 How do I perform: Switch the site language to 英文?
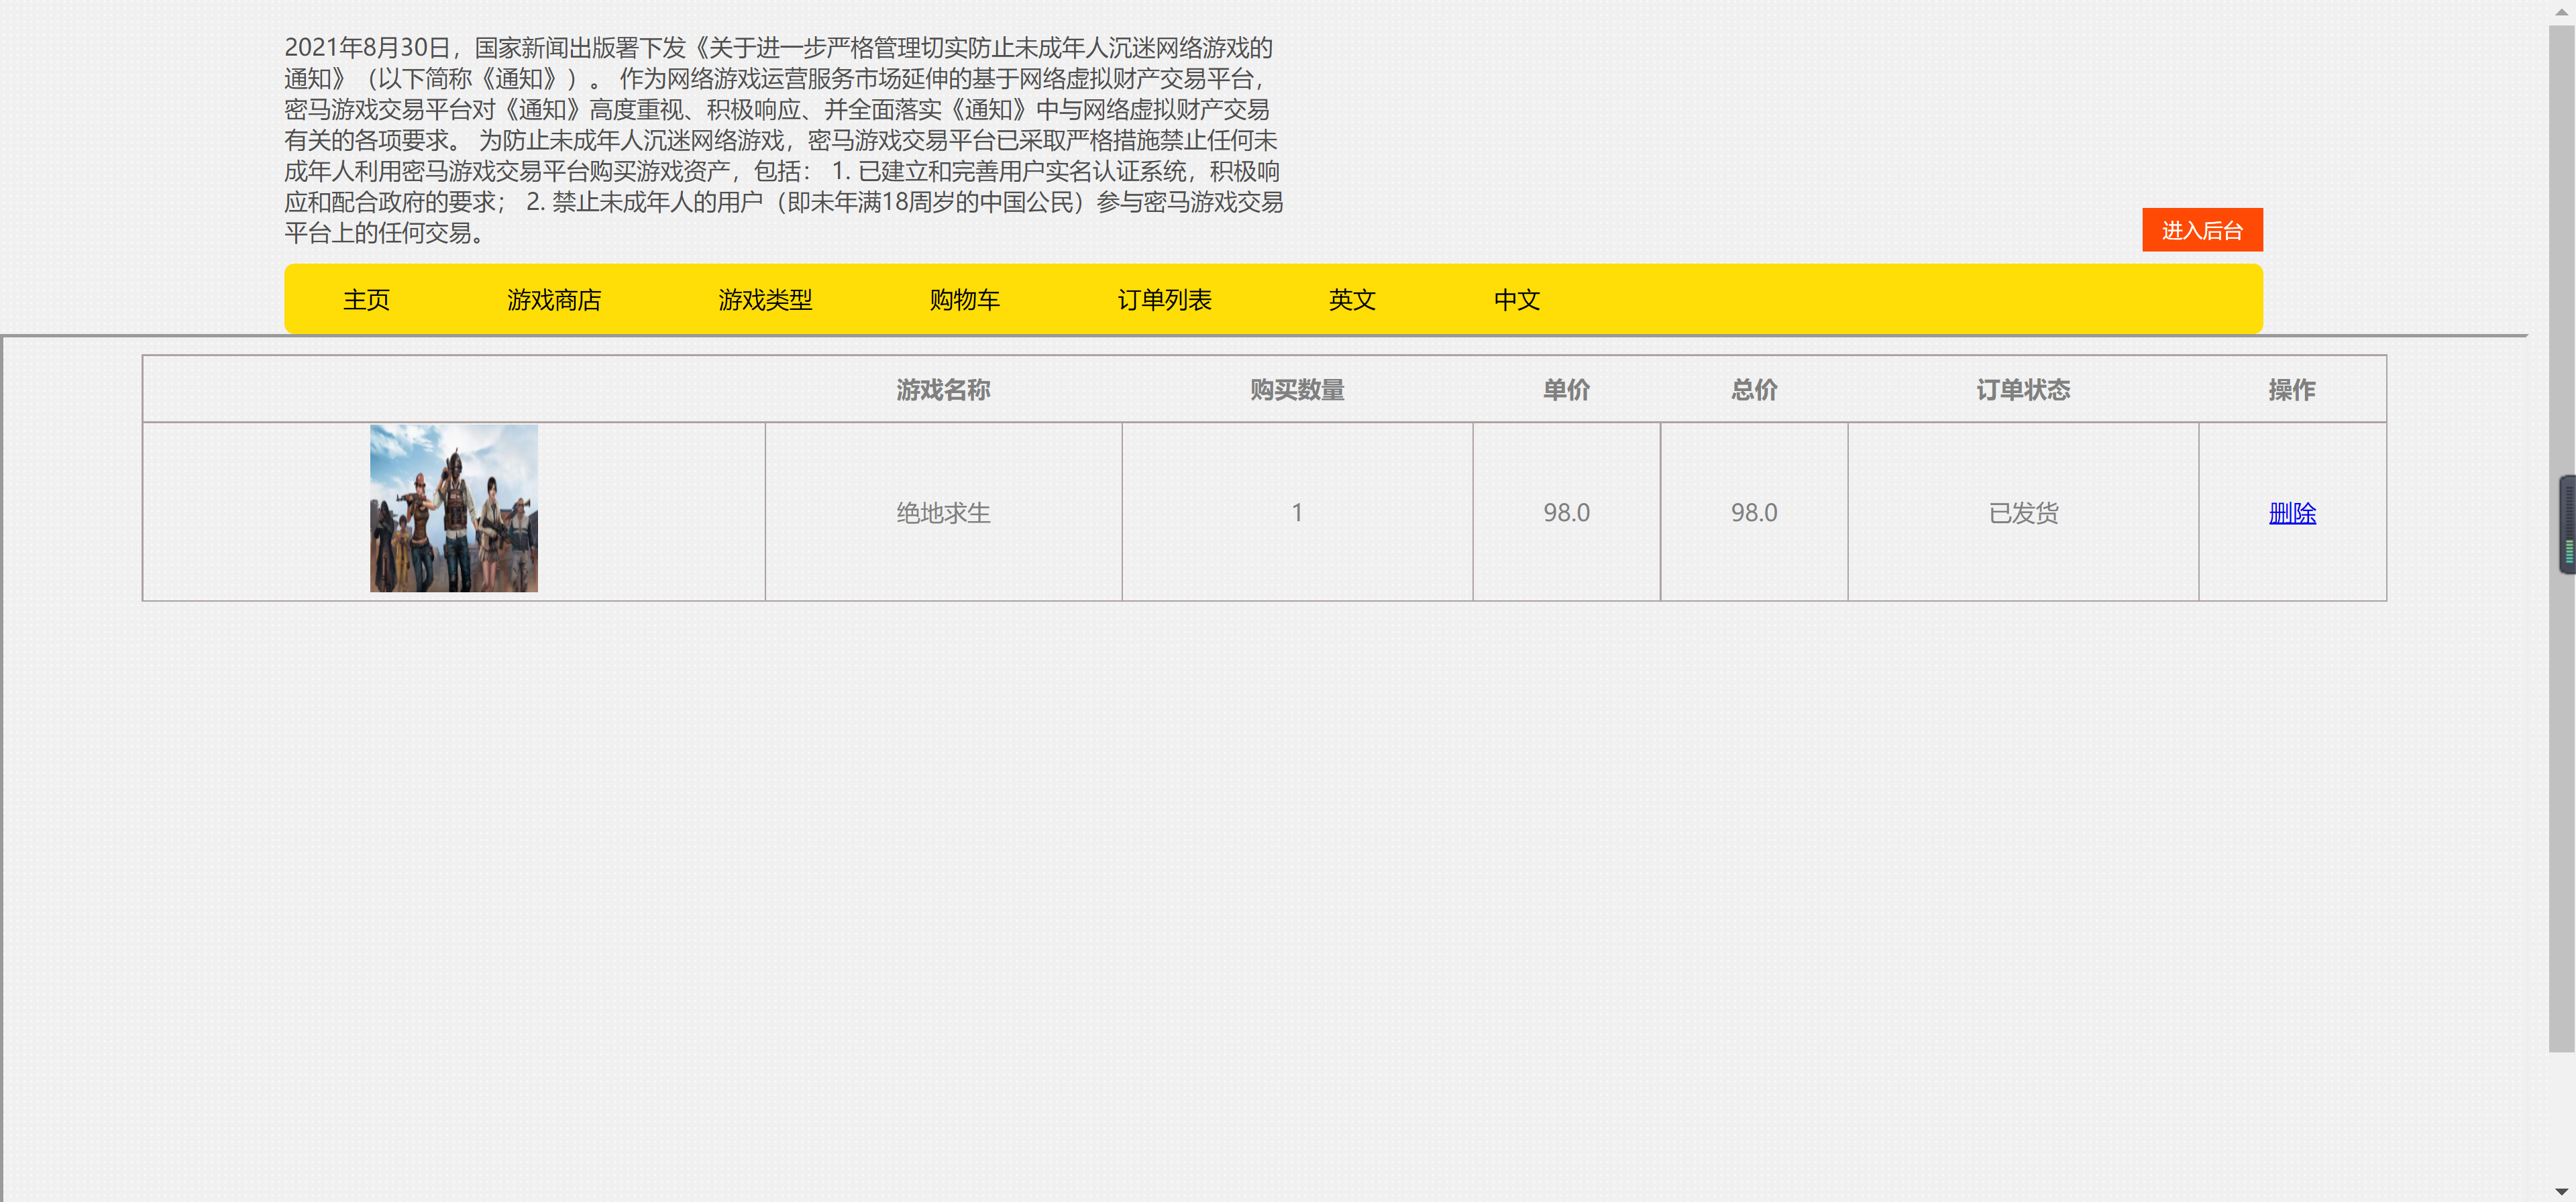coord(1352,299)
